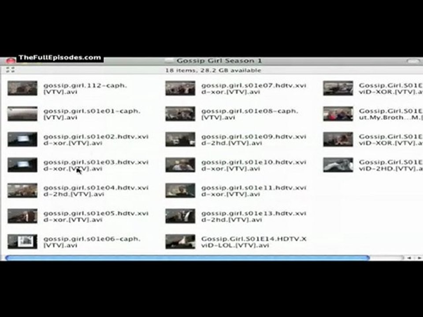This screenshot has height=317, width=423.
Task: Click the horizontal scrollbar thumb
Action: [x=187, y=258]
